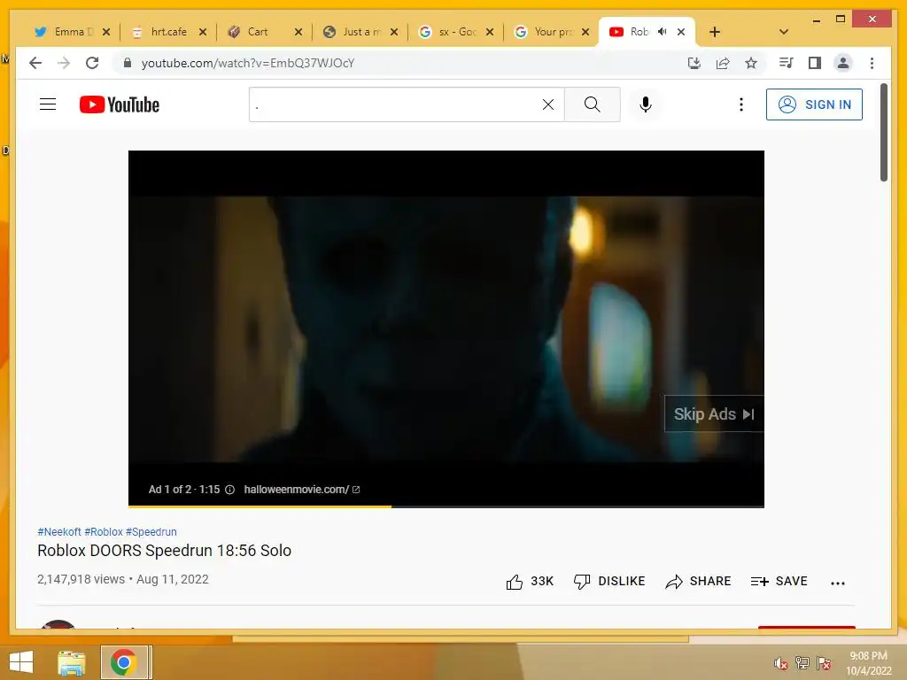
Task: Start voice search with the microphone icon
Action: (x=646, y=104)
